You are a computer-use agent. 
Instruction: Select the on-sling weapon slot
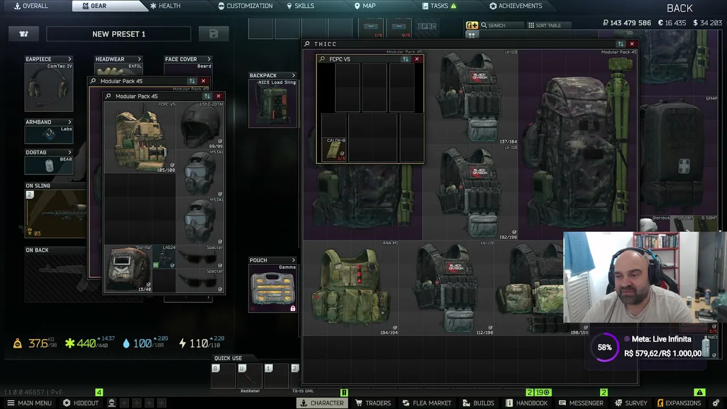click(x=56, y=214)
